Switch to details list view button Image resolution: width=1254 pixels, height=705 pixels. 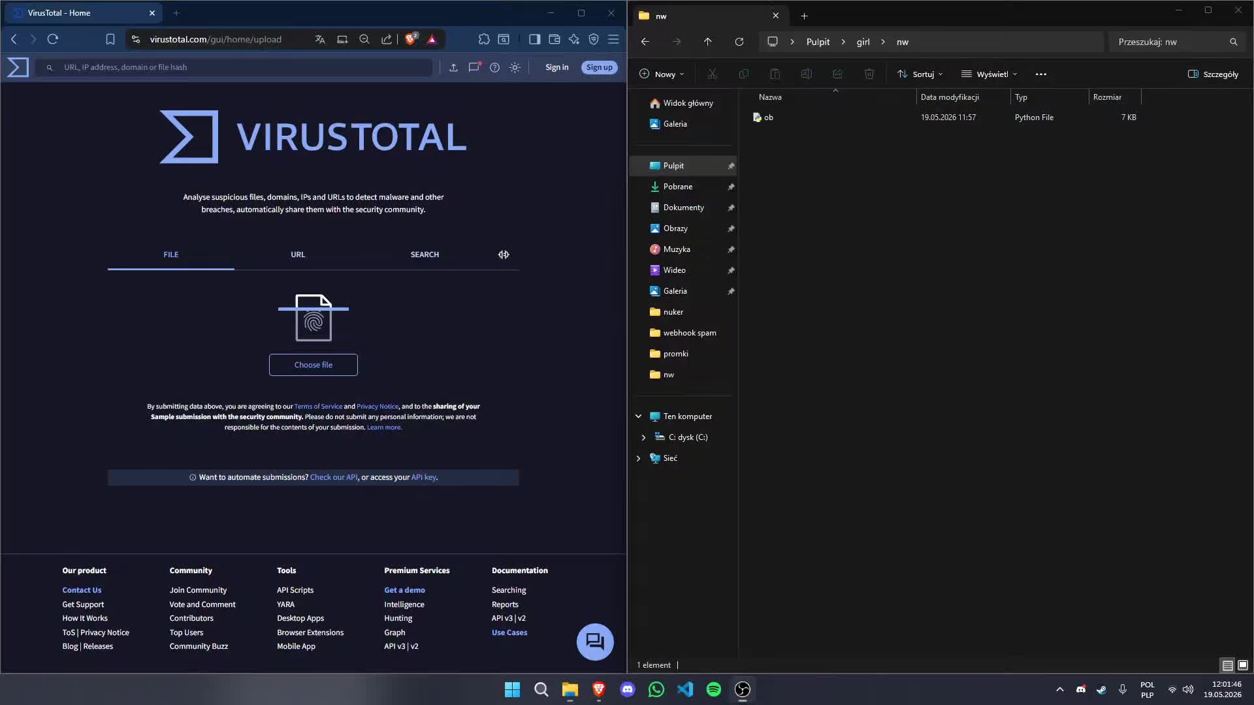coord(1228,665)
